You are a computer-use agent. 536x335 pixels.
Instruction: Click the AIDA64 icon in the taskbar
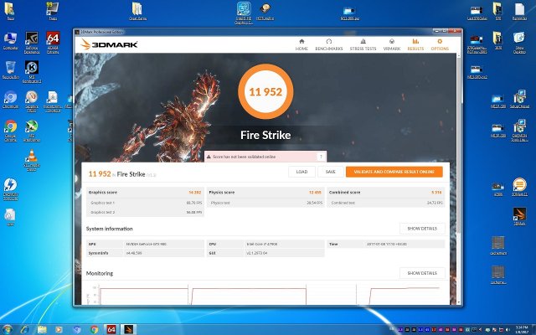coord(111,327)
